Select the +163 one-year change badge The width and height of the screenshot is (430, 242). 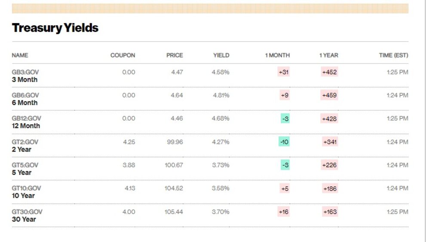[x=330, y=212]
